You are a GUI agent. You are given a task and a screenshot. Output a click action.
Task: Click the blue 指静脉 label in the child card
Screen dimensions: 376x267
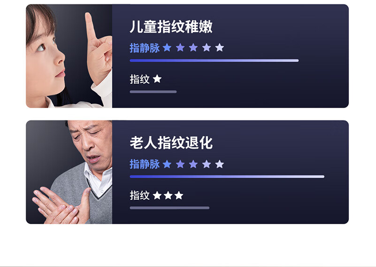pos(145,48)
